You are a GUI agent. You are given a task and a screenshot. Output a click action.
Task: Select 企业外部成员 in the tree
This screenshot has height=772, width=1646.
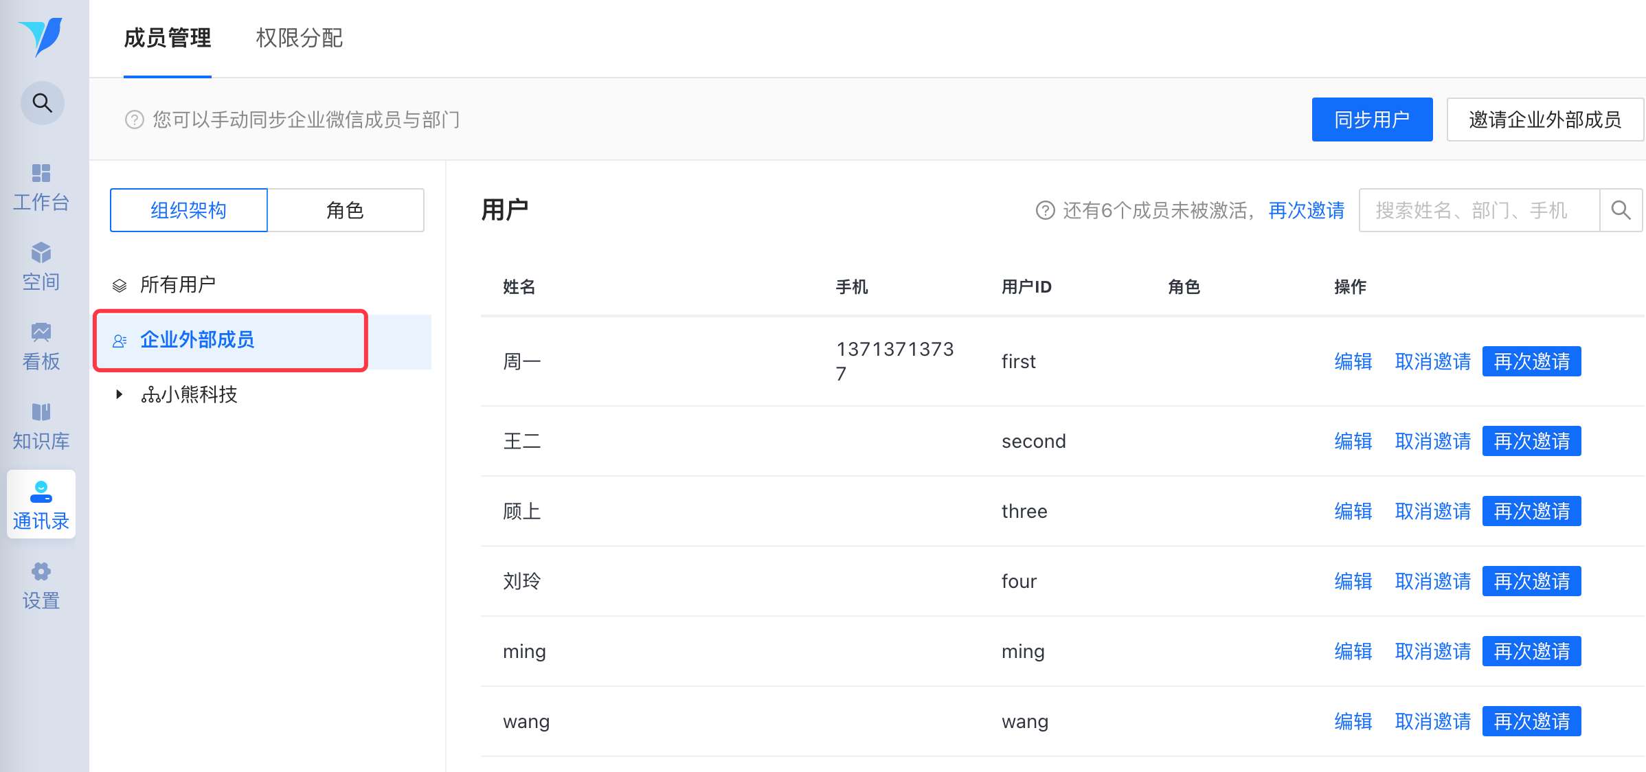tap(197, 339)
